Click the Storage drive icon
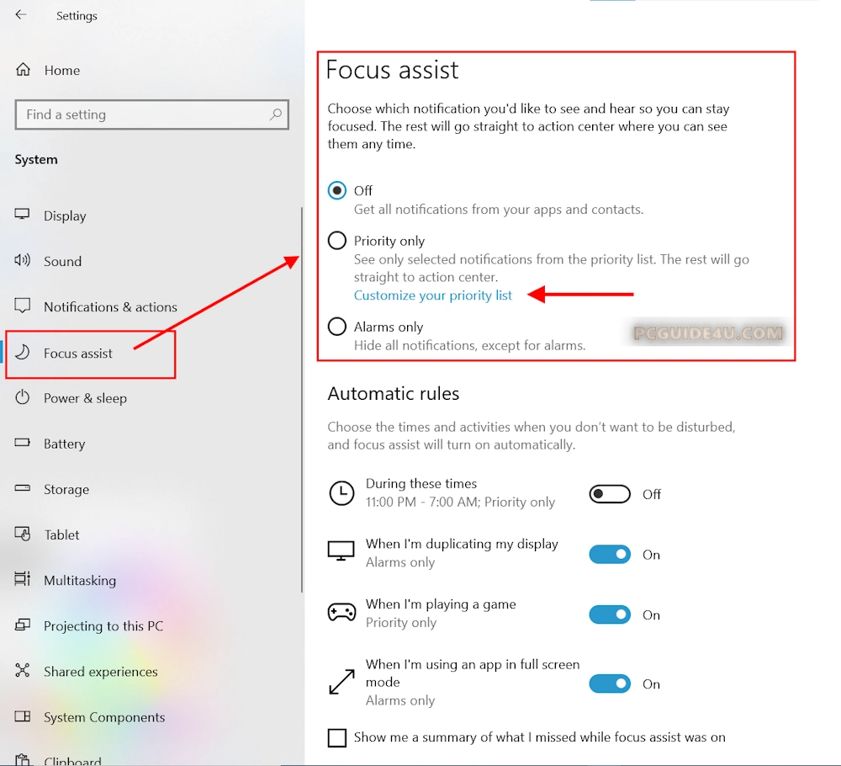The image size is (841, 766). (x=23, y=489)
